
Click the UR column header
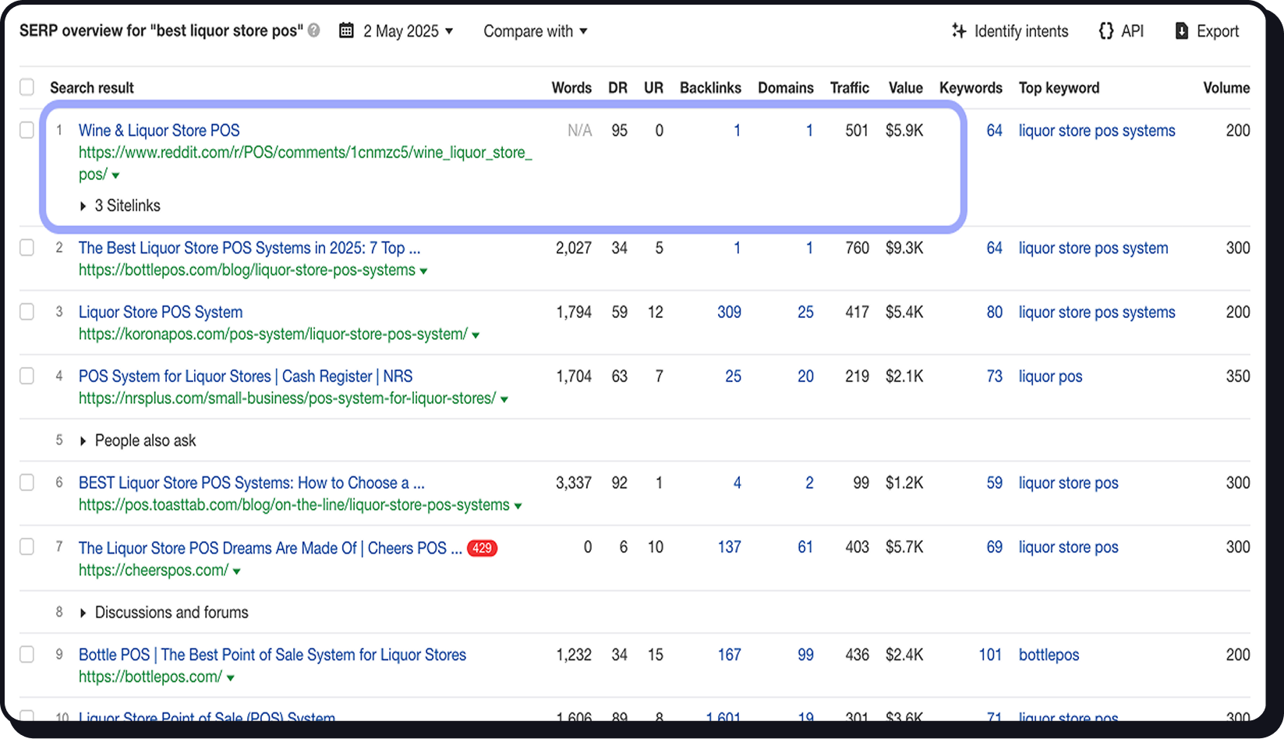point(653,87)
